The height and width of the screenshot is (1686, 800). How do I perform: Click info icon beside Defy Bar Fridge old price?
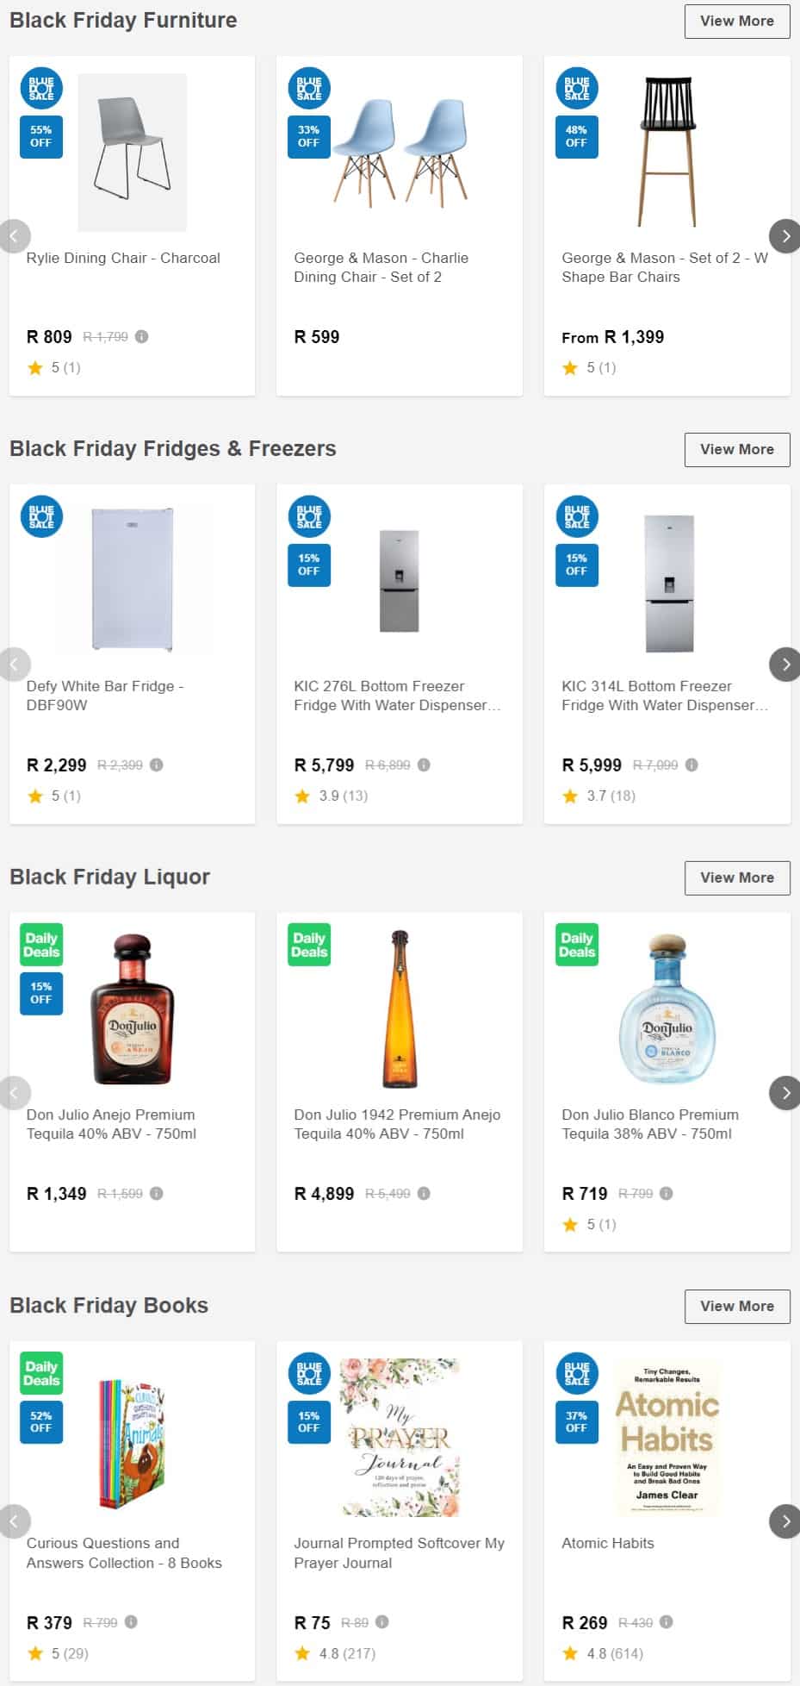(x=157, y=765)
